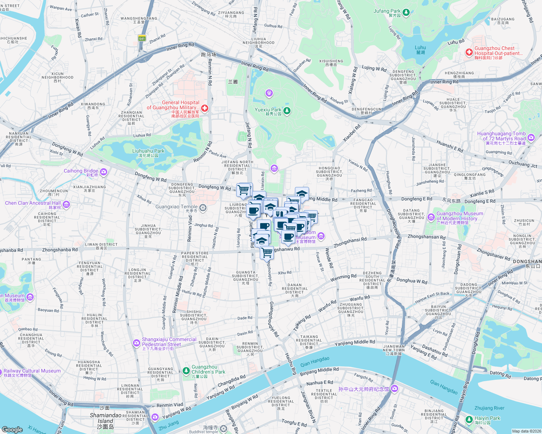Click the Zhongshanba Rd label

(x=60, y=250)
